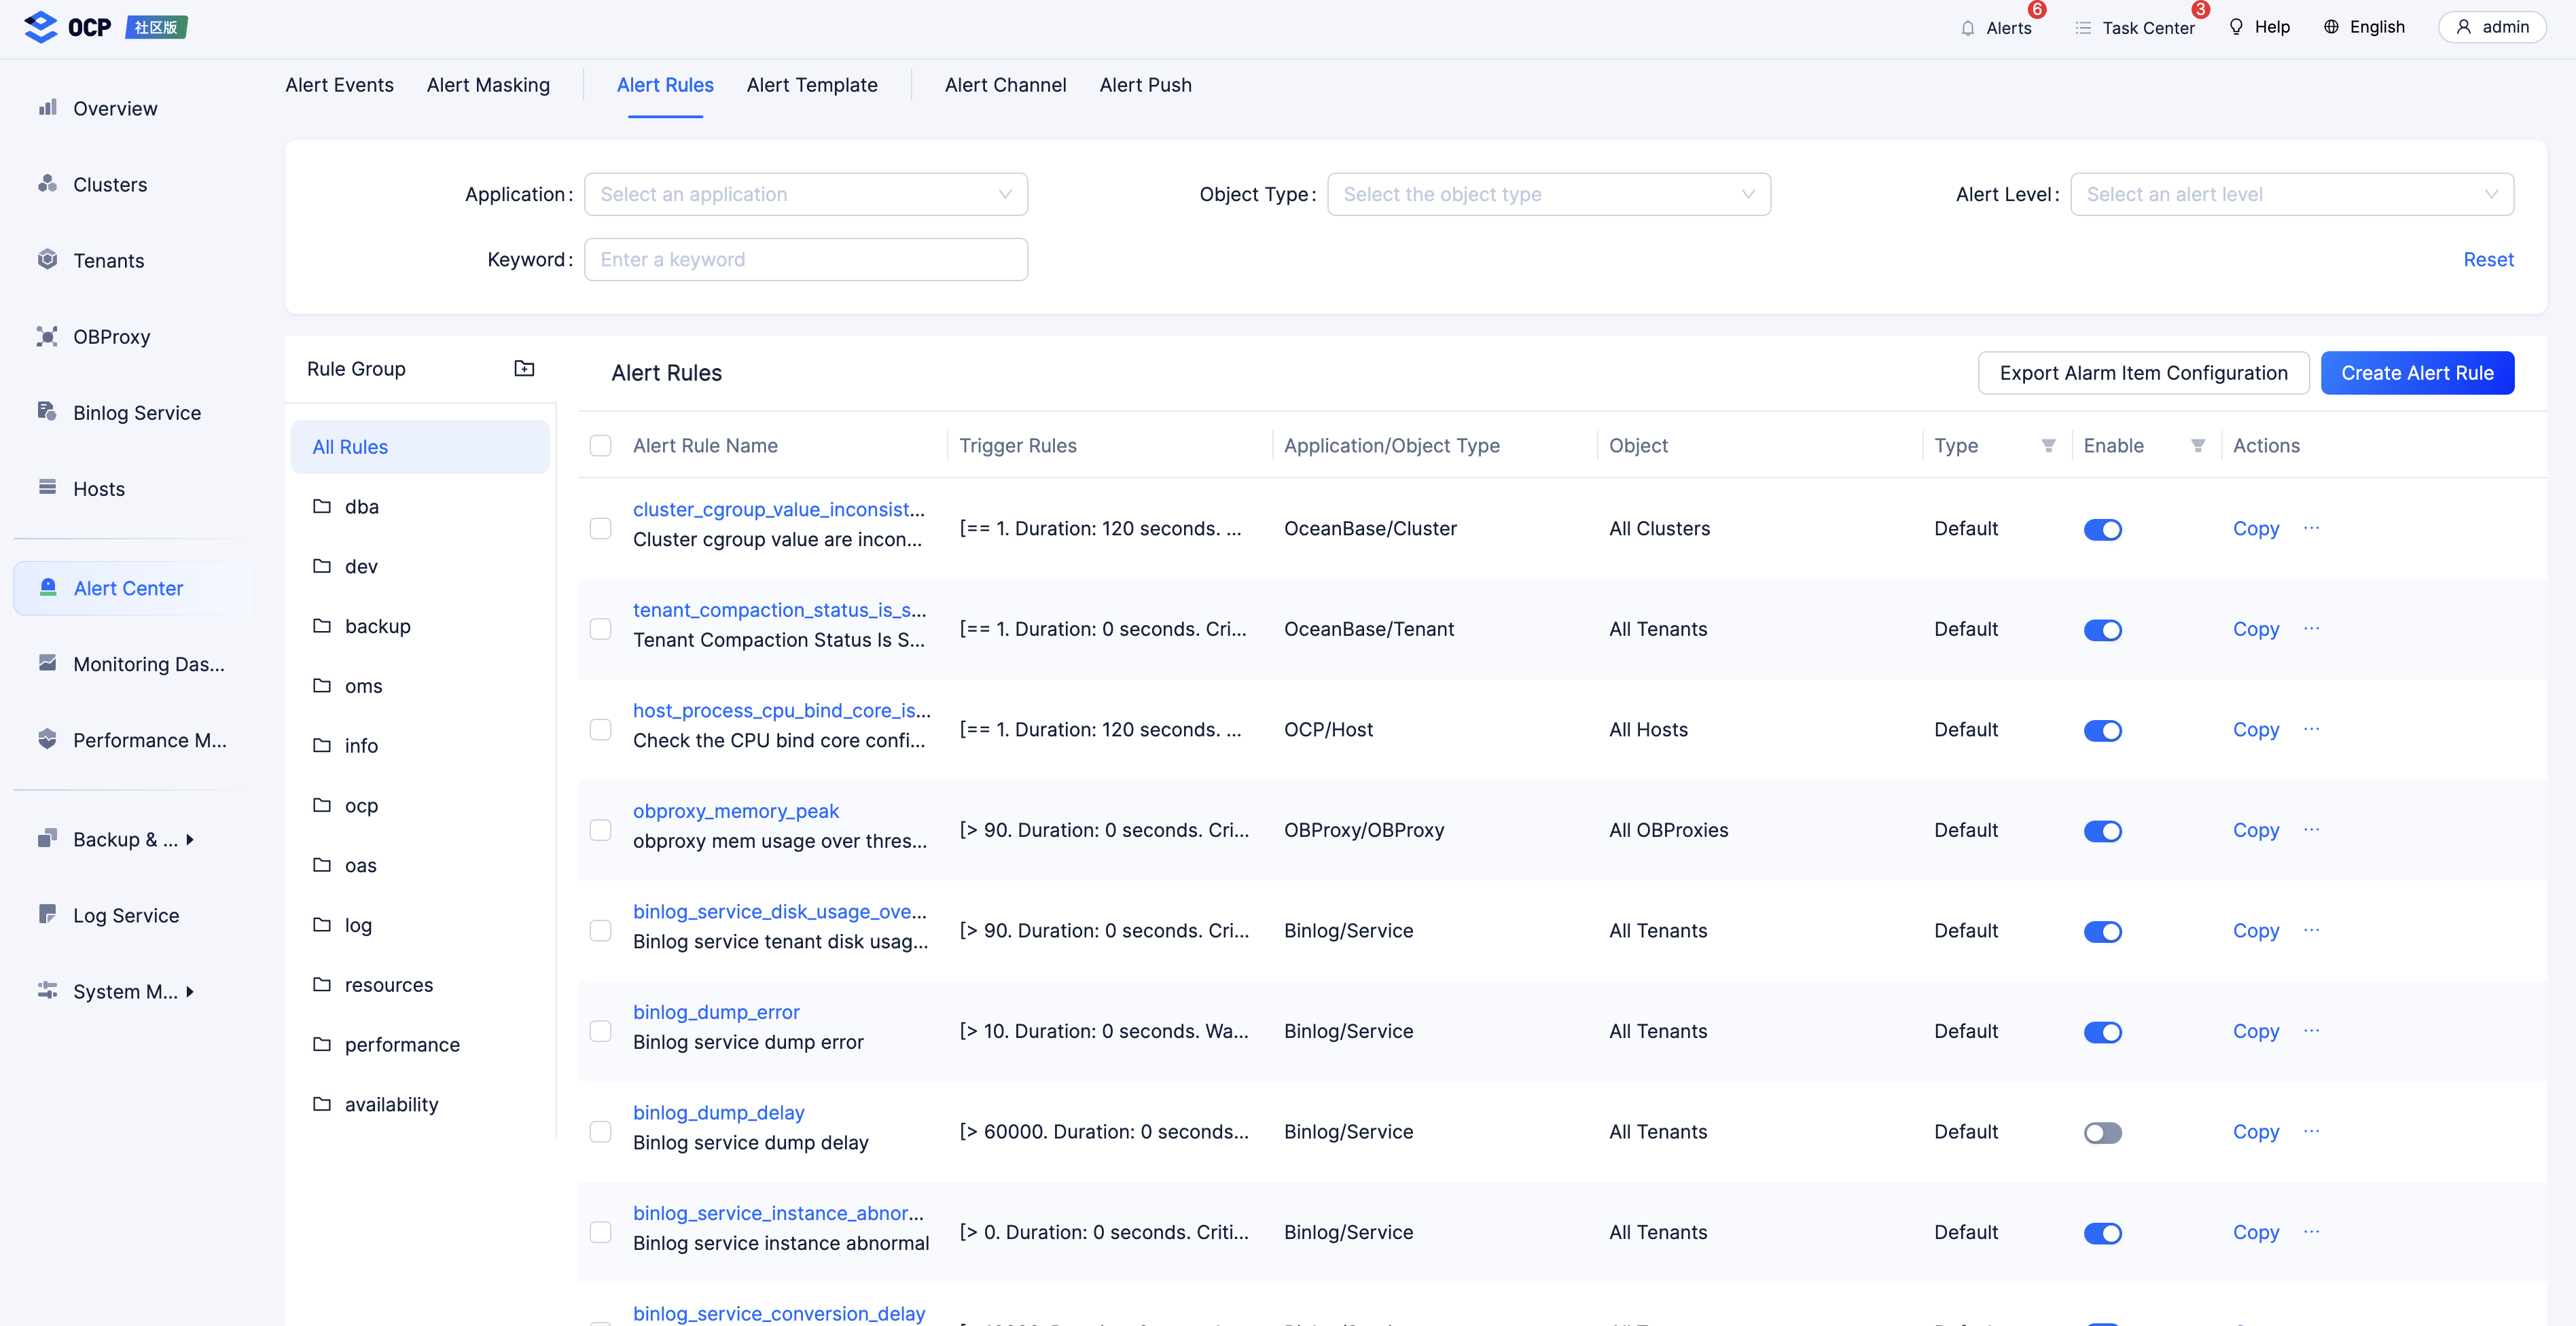Viewport: 2576px width, 1326px height.
Task: Click the System Management sidebar icon
Action: 47,990
